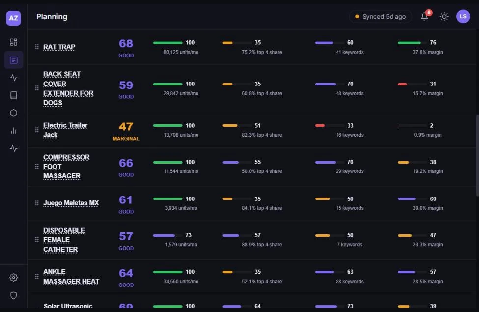Screen dimensions: 479x312
Task: Grab drag handle of ANKLE MASSAGER HEAT row
Action: (37, 276)
